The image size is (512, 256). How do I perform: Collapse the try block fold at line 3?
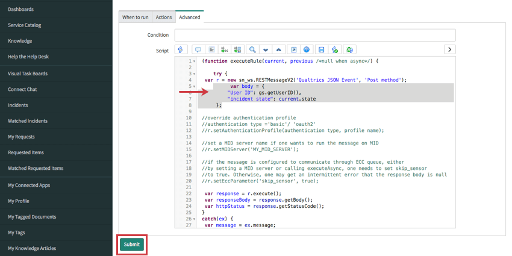pyautogui.click(x=194, y=73)
